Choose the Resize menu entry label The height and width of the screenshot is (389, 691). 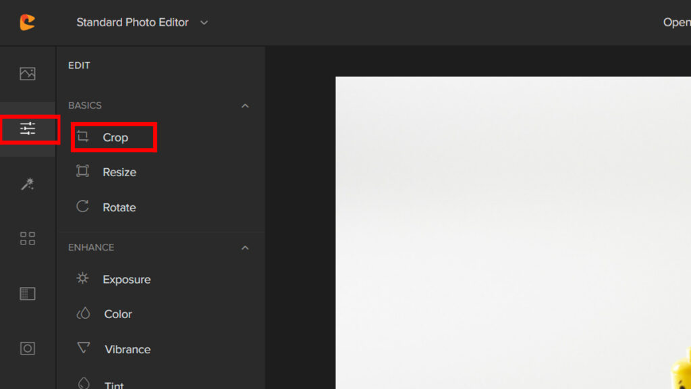point(119,172)
